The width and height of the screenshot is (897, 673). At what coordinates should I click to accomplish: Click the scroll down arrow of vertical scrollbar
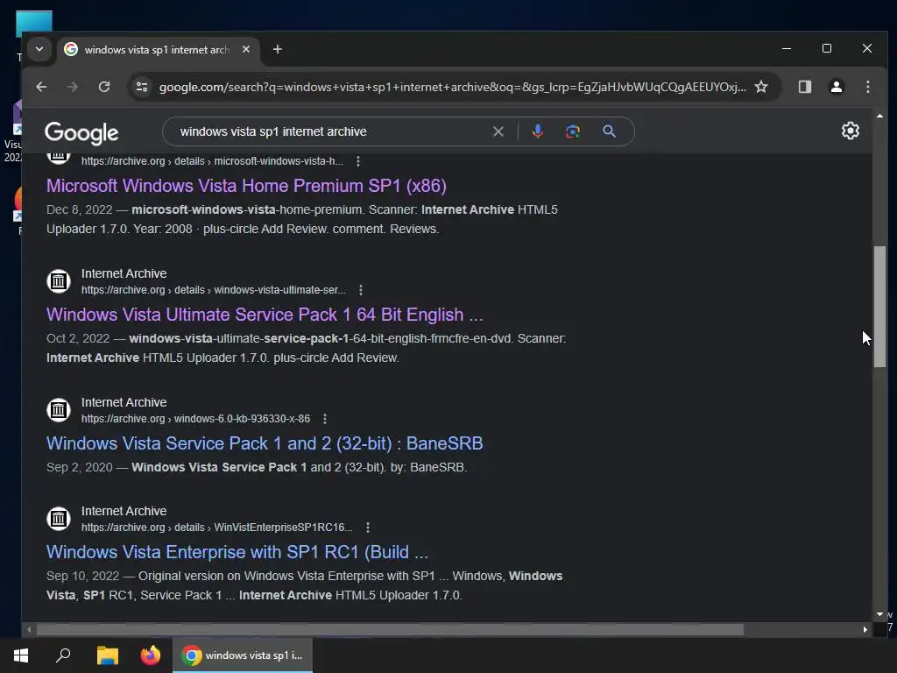(879, 614)
